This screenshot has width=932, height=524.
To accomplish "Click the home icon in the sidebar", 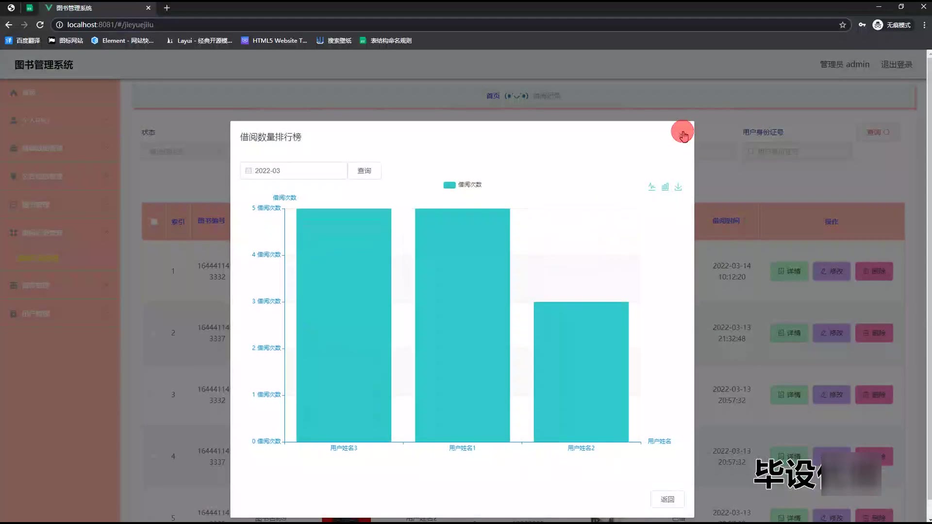I will [14, 93].
